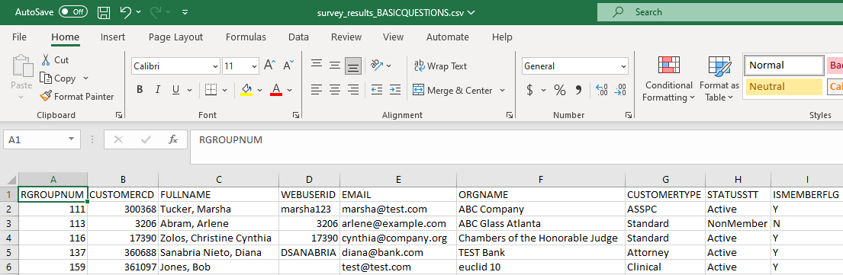Expand the font color dropdown arrow
843x275 pixels.
coord(289,90)
